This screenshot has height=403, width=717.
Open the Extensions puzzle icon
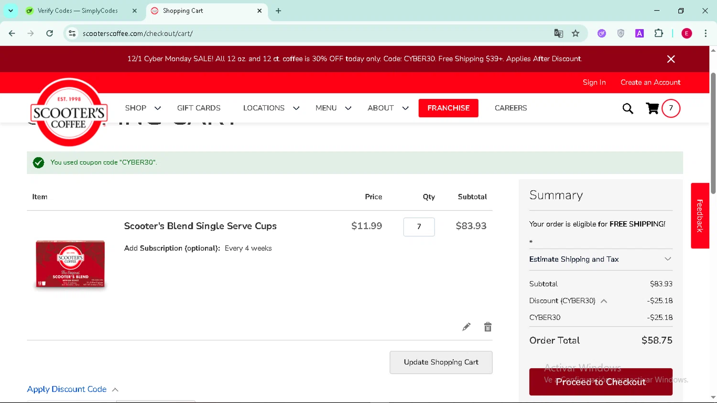[x=659, y=33]
